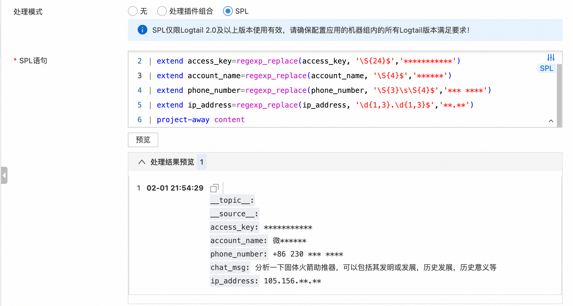
Task: Click the copy icon beside the log timestamp
Action: click(x=214, y=188)
